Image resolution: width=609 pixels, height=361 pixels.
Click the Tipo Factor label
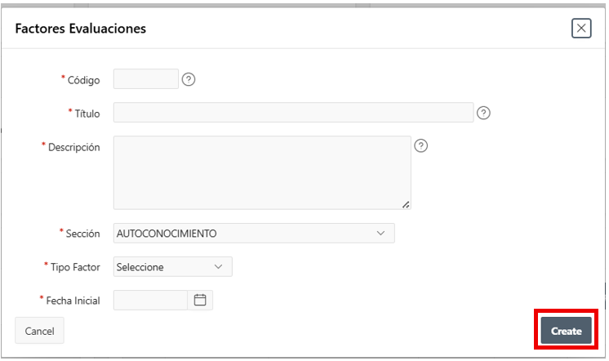[75, 267]
